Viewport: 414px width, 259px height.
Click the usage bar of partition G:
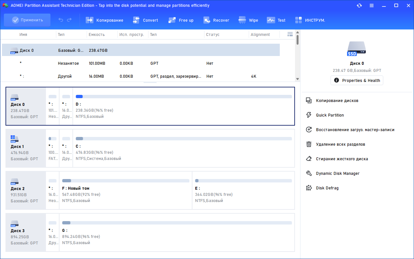tap(177, 223)
